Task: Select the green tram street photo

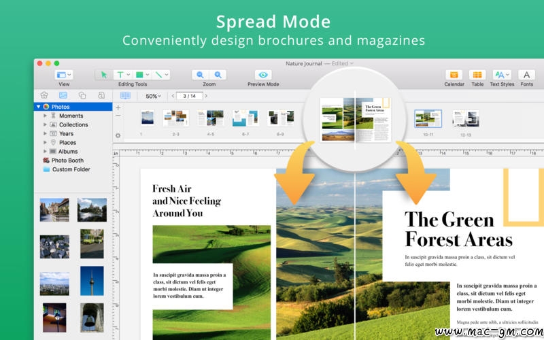Action: [x=92, y=244]
